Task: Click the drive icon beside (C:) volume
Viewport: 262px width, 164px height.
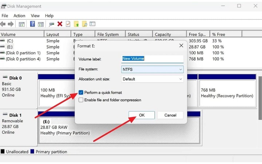Action: pyautogui.click(x=2, y=41)
